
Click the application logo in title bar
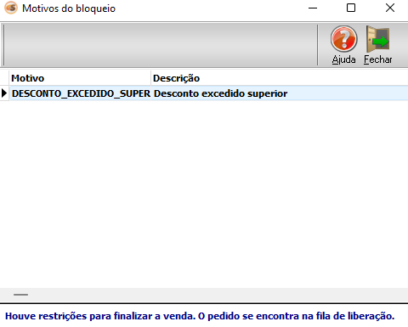pos(11,8)
